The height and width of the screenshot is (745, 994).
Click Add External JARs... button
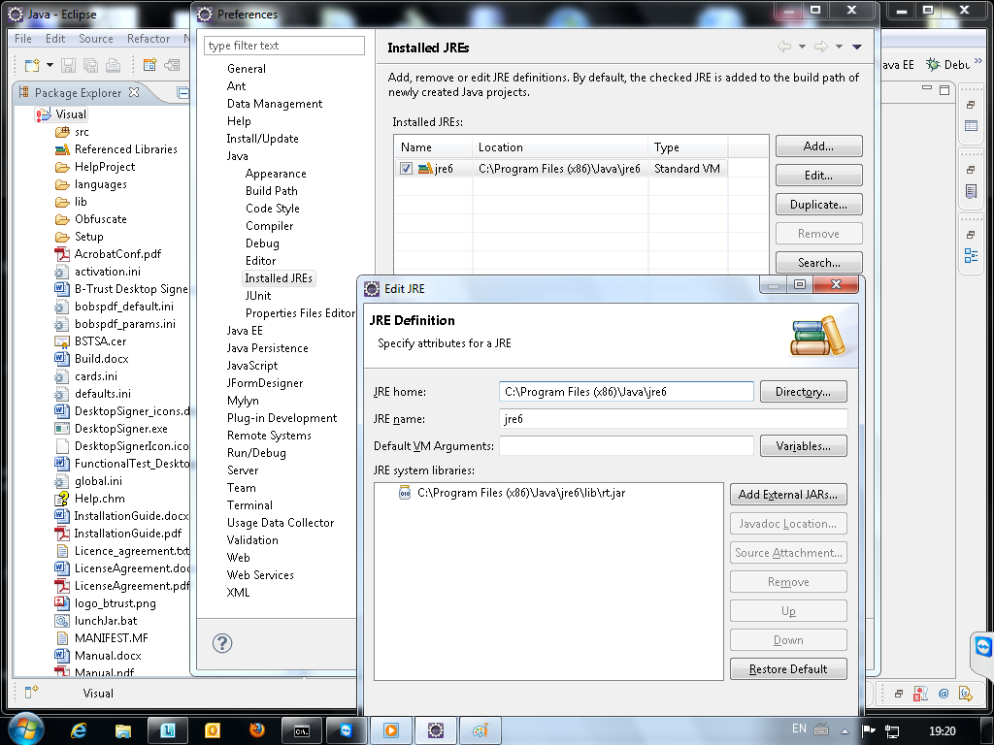[788, 495]
